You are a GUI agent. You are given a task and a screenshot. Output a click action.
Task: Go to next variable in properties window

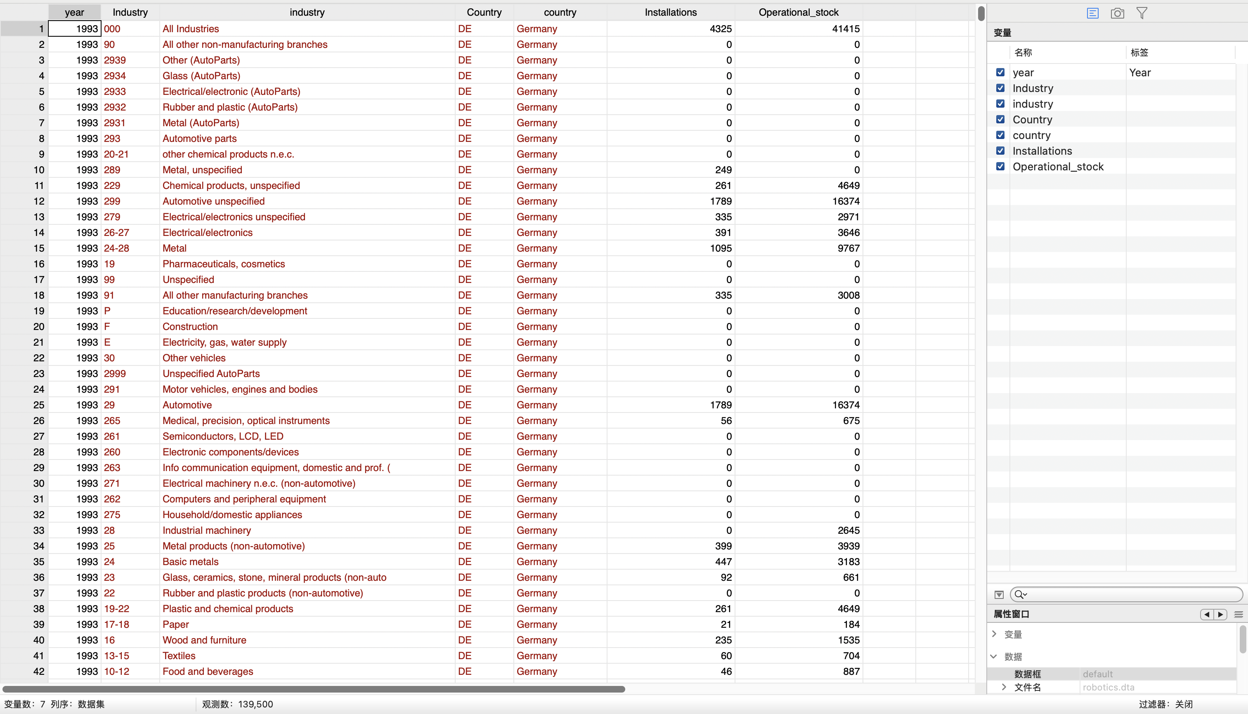coord(1220,615)
